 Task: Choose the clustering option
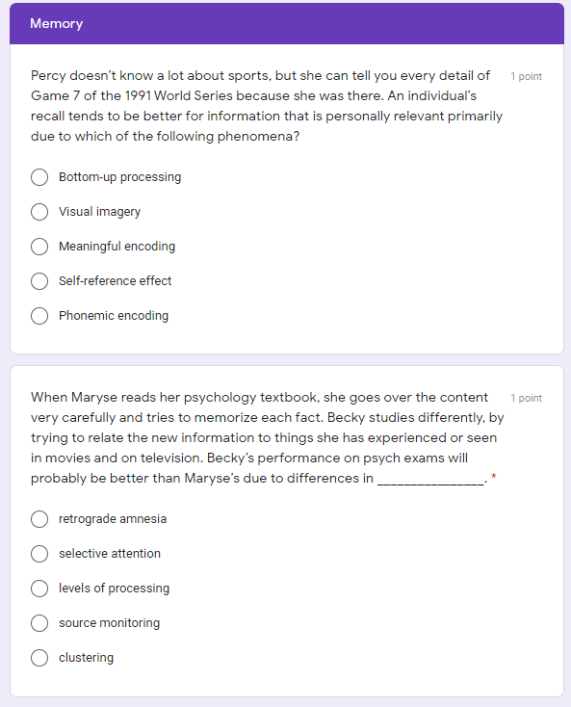pos(39,658)
